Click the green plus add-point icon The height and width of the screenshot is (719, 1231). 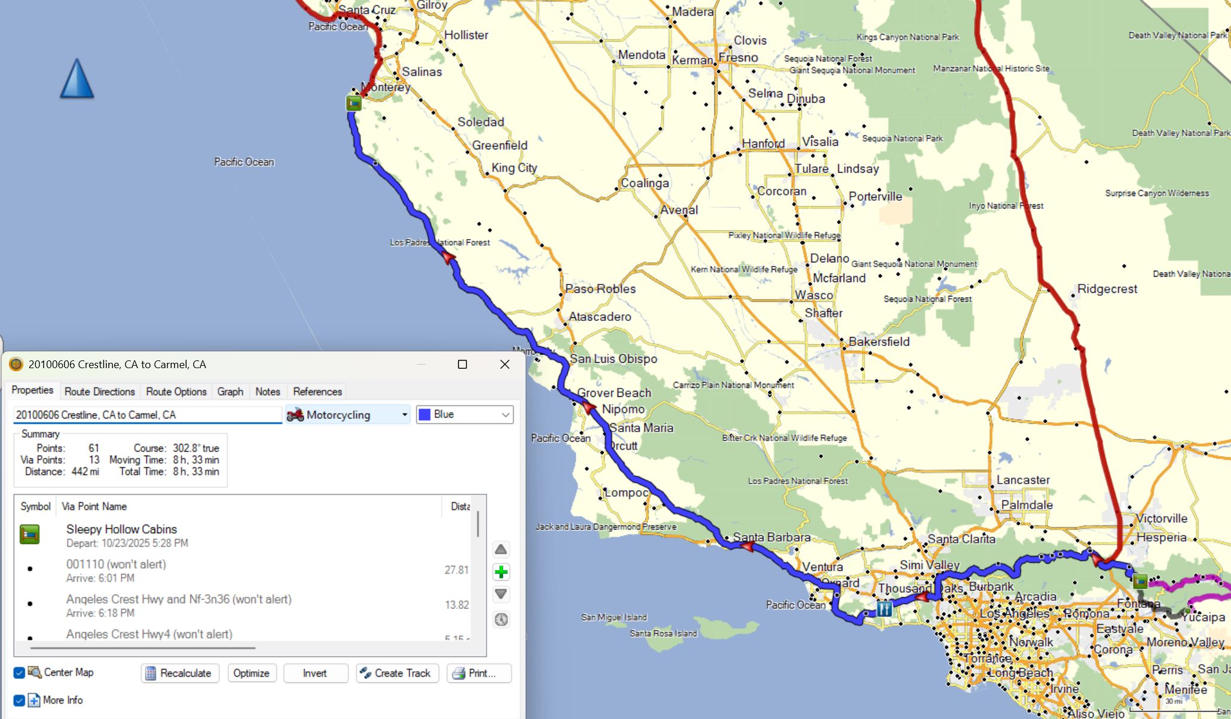click(x=501, y=572)
